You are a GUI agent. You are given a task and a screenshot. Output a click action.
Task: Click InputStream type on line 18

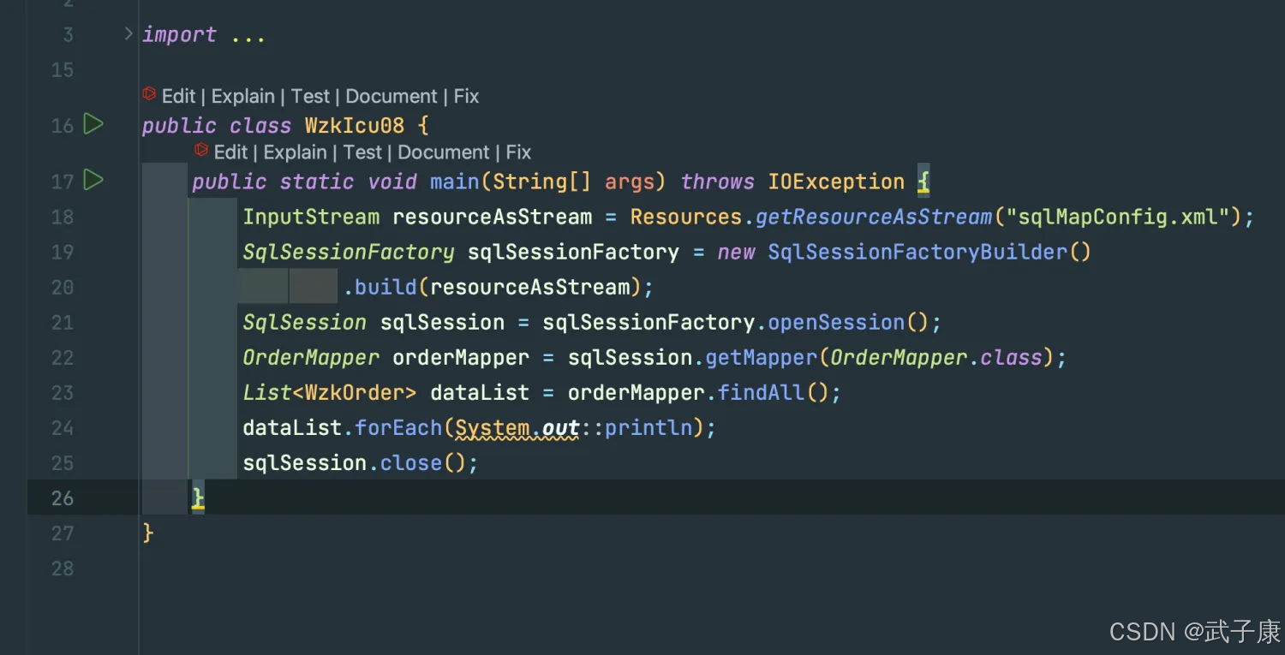click(x=311, y=217)
